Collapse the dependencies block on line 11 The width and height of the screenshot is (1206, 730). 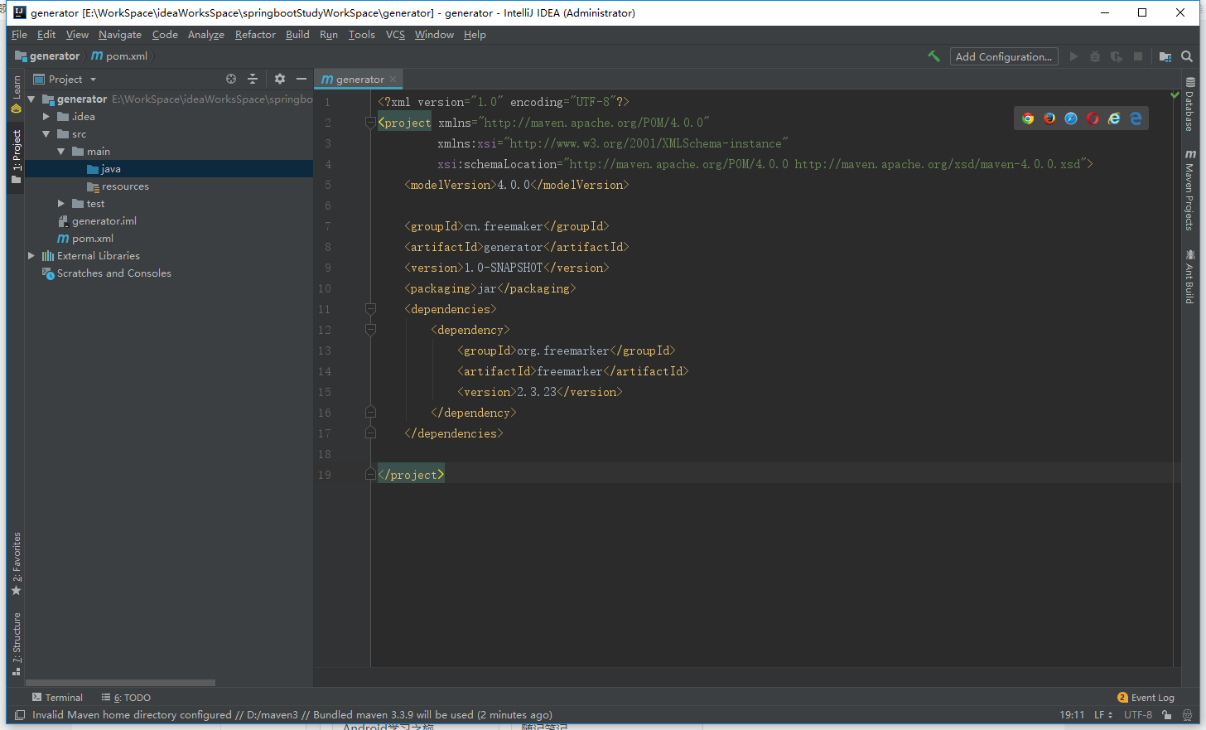(370, 309)
